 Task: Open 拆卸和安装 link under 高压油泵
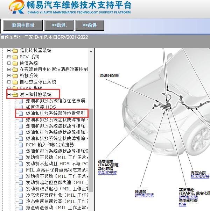[200, 176]
